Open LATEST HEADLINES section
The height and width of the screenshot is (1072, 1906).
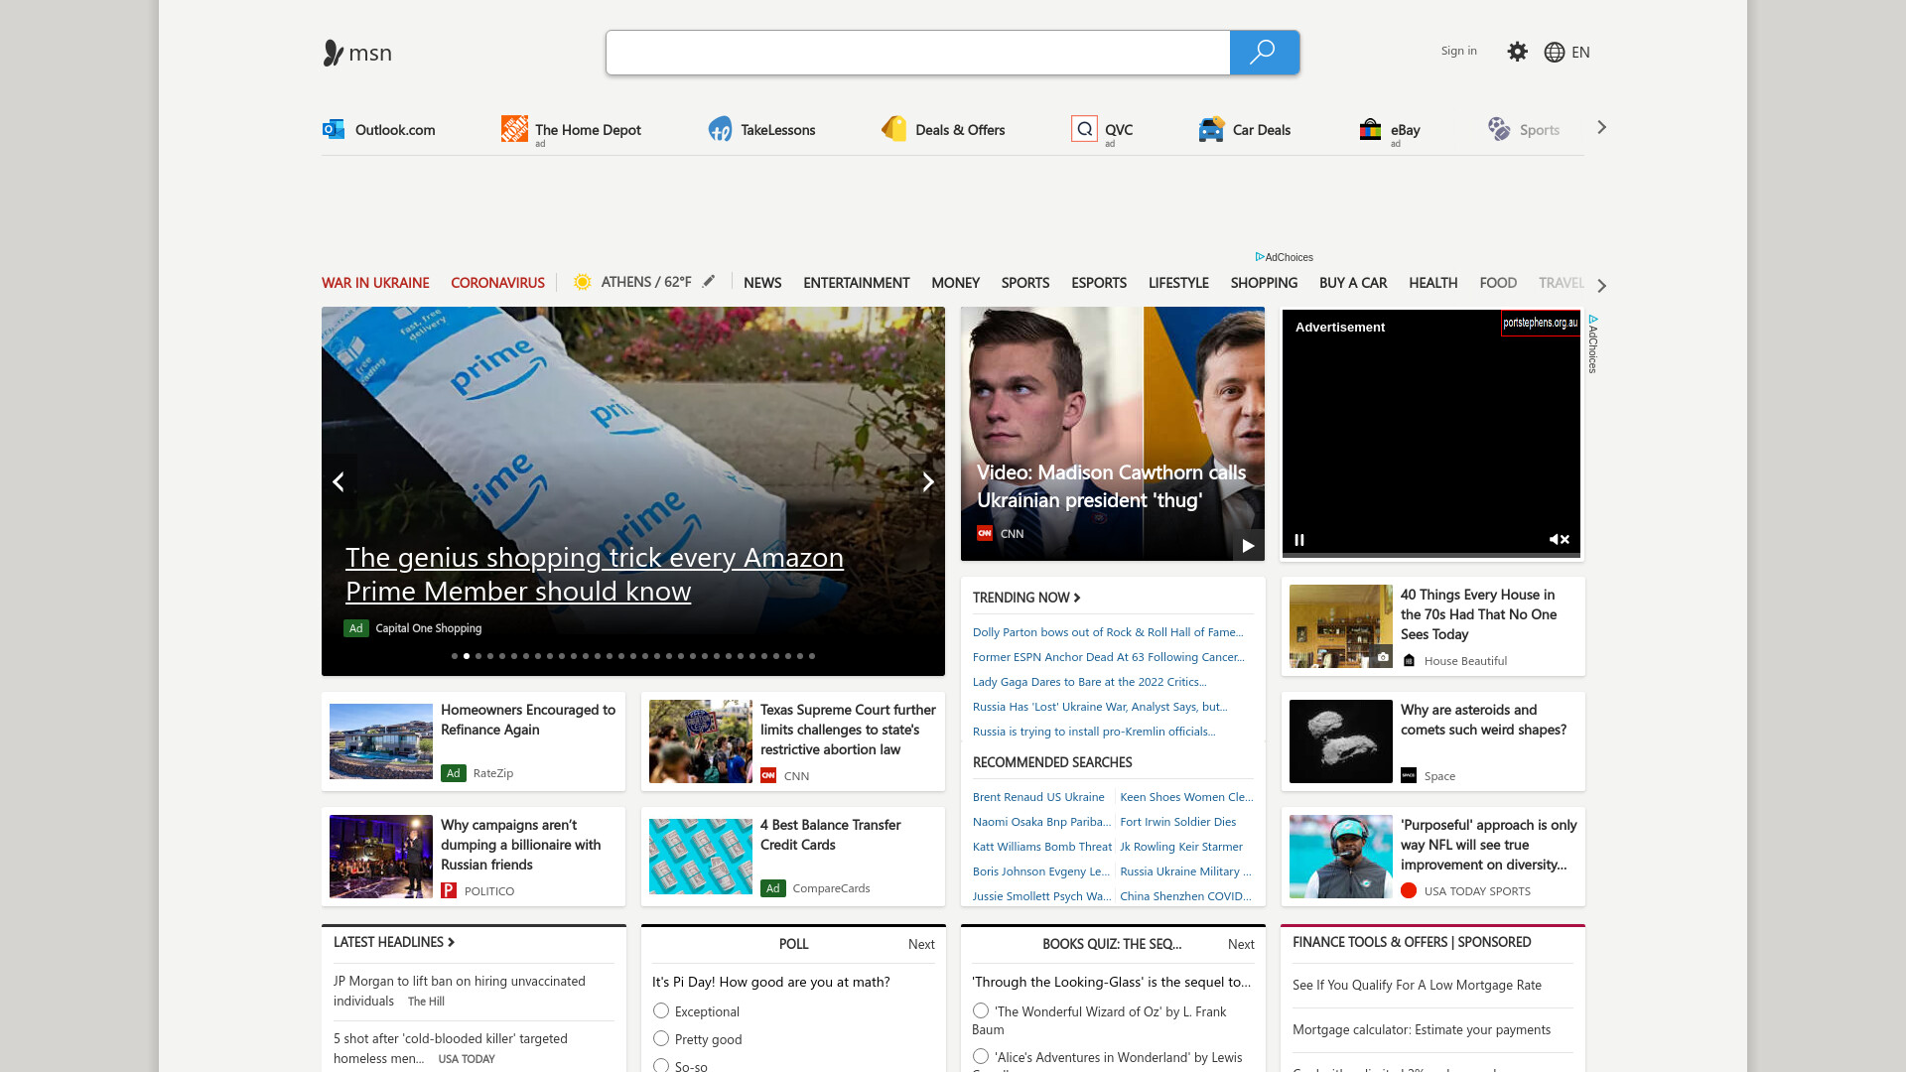click(x=394, y=942)
